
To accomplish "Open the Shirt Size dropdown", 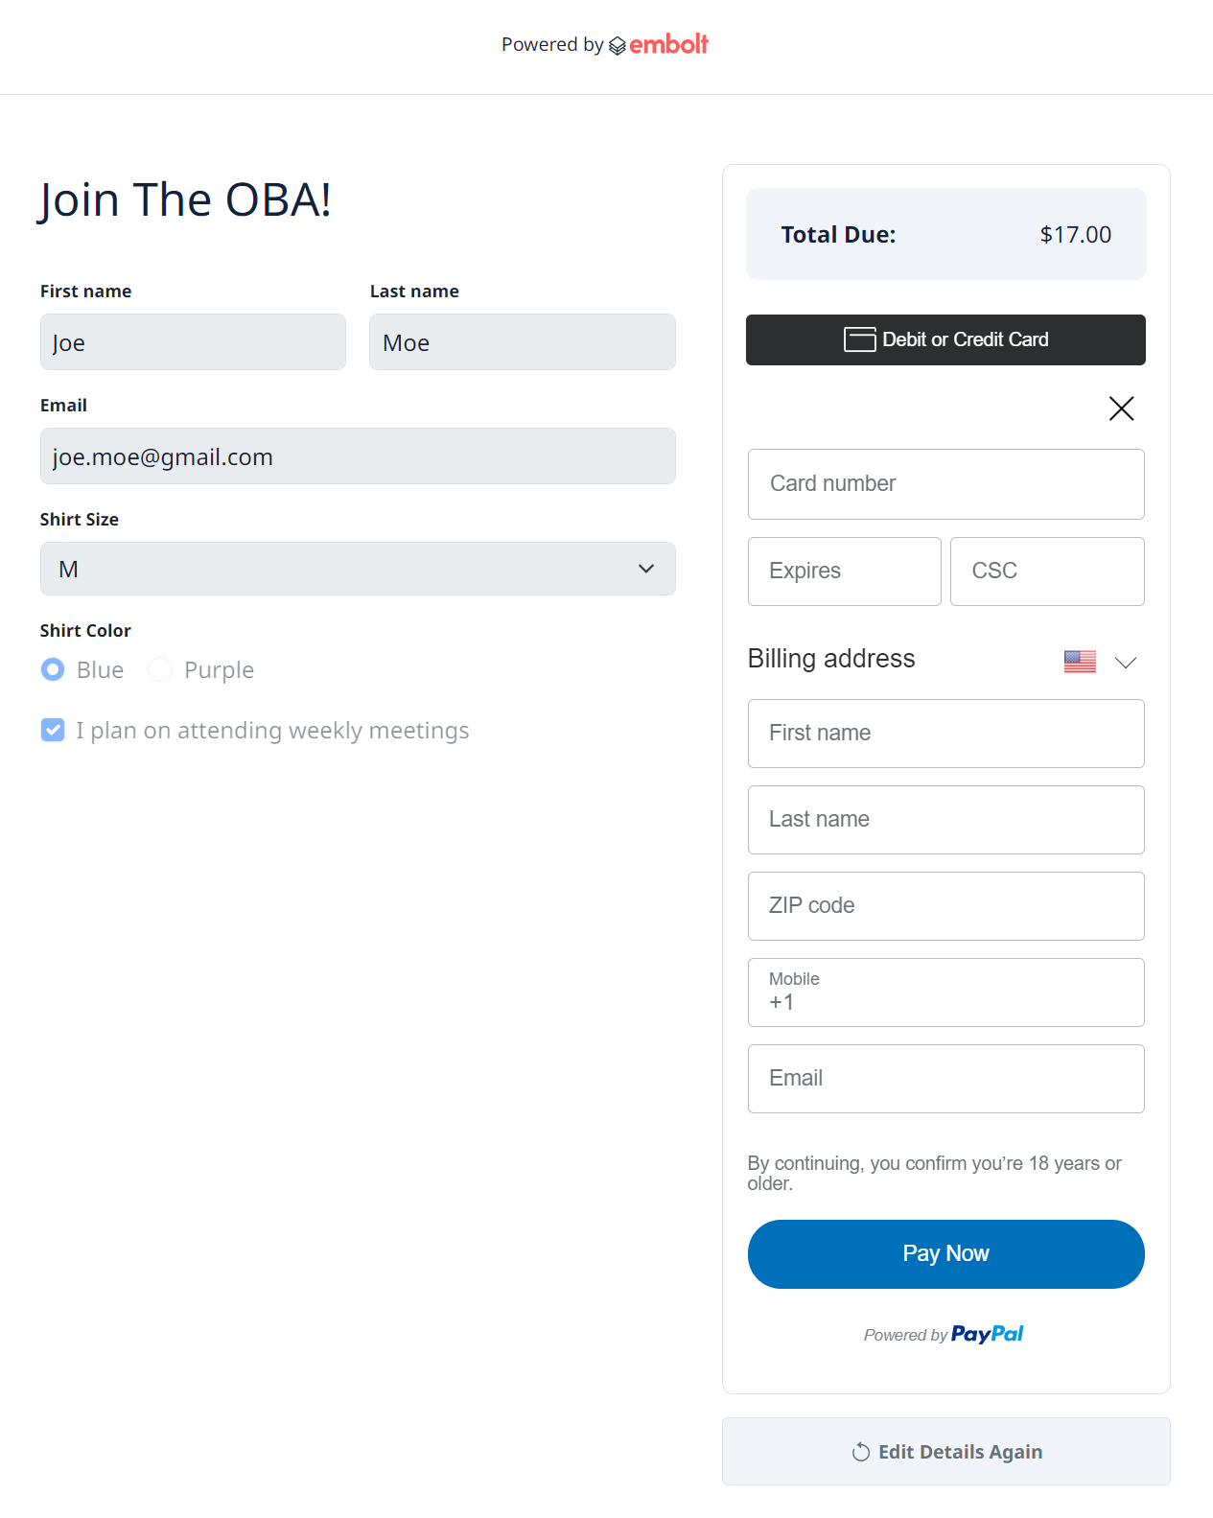I will pyautogui.click(x=358, y=569).
